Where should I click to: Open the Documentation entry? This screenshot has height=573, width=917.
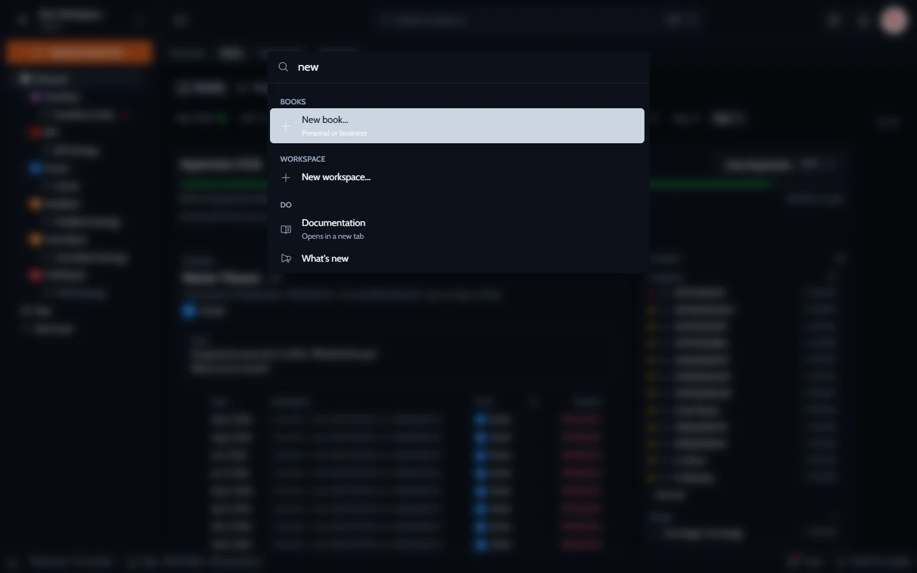[457, 229]
